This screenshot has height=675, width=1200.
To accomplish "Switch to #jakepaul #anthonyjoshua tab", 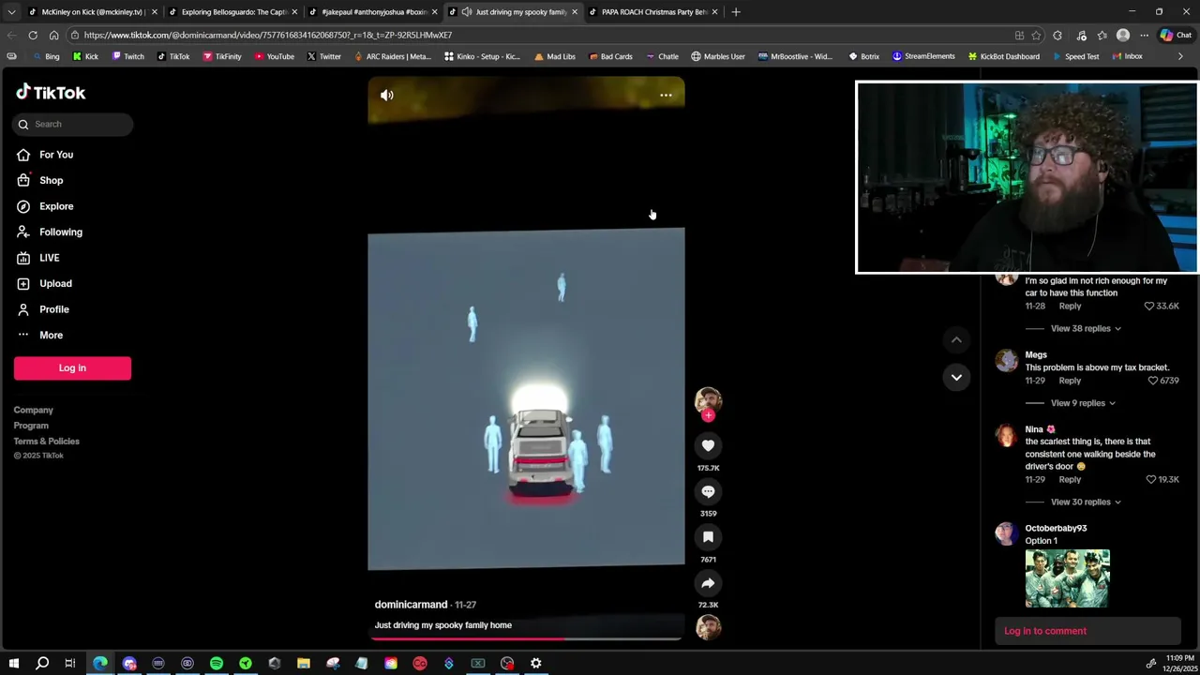I will point(374,12).
